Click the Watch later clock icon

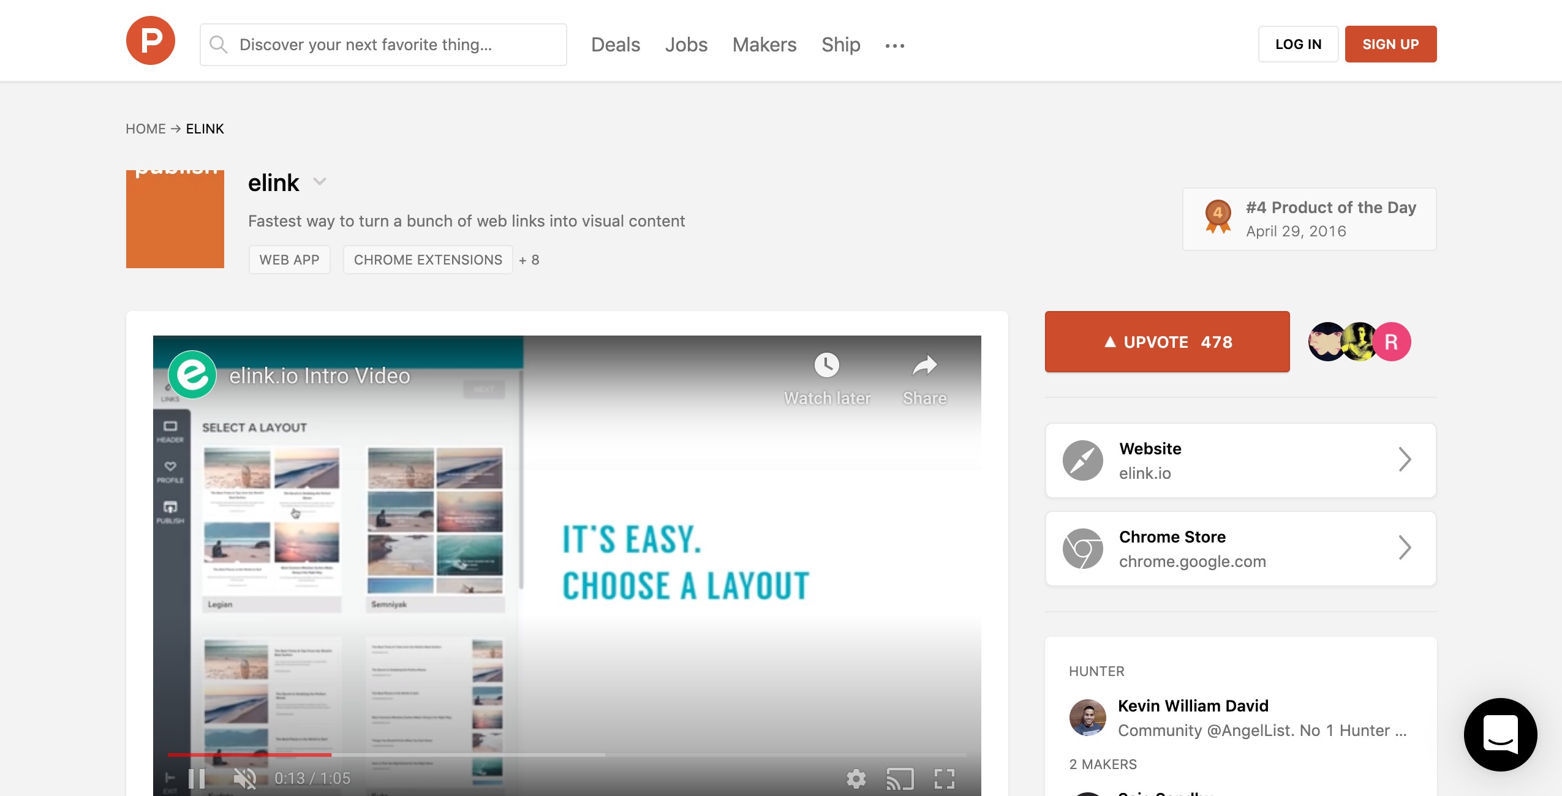827,366
